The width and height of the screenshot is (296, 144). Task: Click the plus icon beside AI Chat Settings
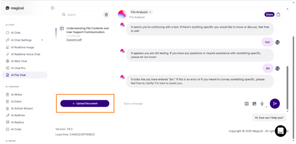coord(42,40)
